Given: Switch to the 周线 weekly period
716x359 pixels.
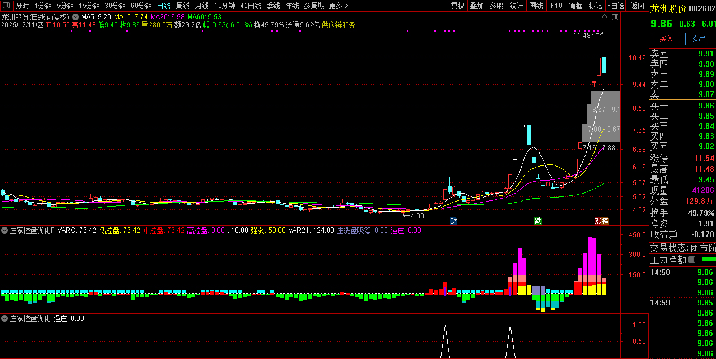Looking at the screenshot, I should tap(183, 6).
